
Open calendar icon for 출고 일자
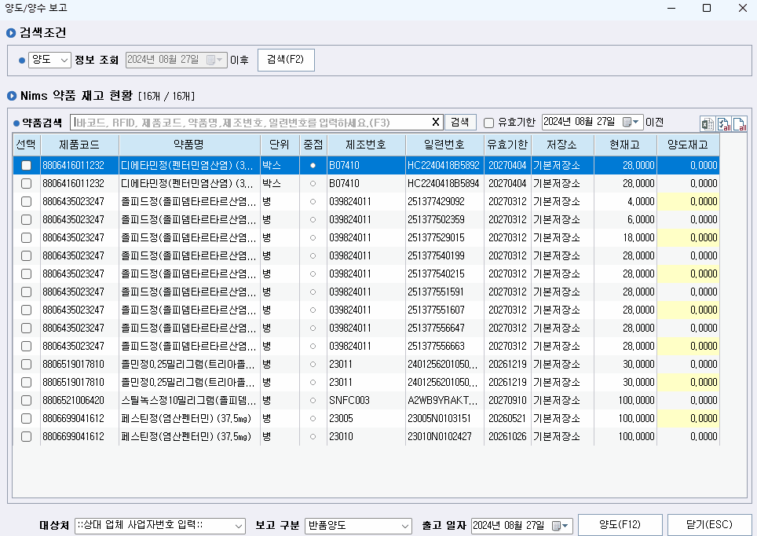(561, 525)
